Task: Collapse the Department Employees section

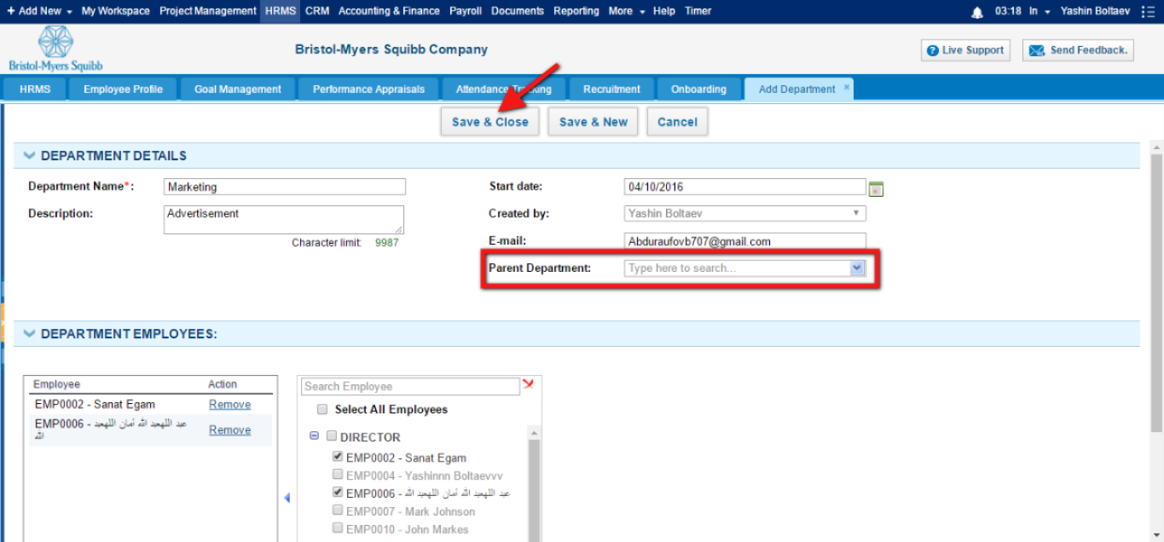Action: tap(30, 334)
